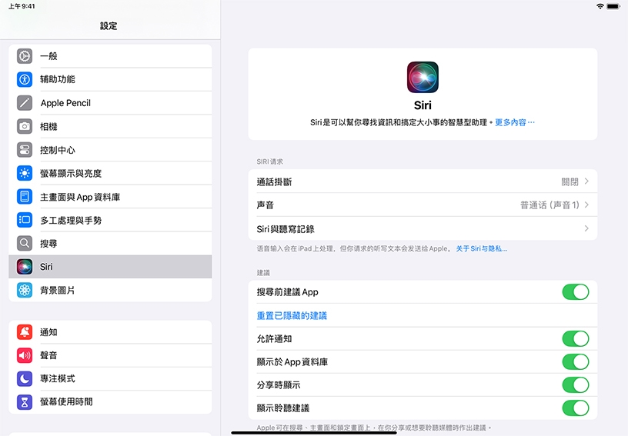Select 專注模式 in sidebar
The image size is (628, 436).
pyautogui.click(x=58, y=378)
